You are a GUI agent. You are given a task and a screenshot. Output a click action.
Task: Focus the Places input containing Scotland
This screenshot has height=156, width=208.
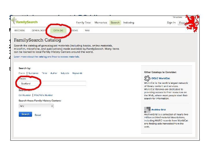52,83
